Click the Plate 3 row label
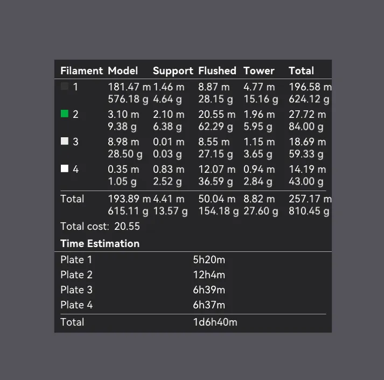Viewport: 384px width, 380px height. 76,290
